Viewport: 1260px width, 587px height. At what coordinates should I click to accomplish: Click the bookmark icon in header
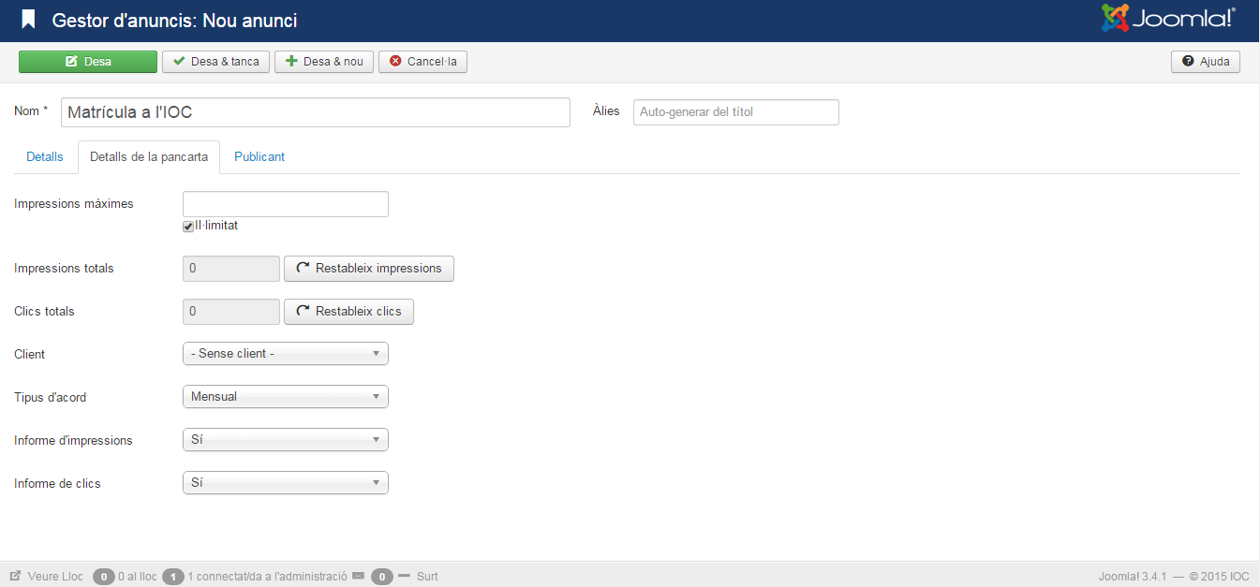[x=29, y=20]
